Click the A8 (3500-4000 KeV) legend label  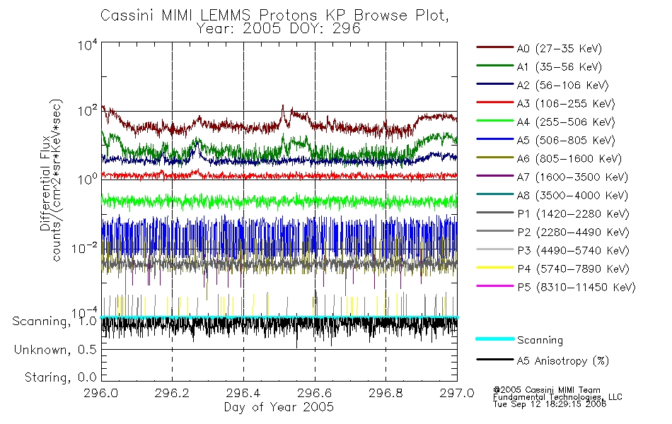tap(572, 196)
